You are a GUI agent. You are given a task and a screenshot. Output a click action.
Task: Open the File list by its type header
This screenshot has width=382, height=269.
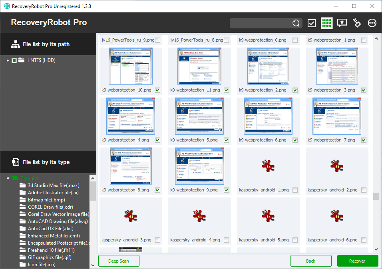coord(48,162)
